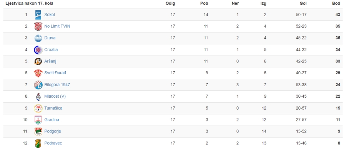This screenshot has width=346, height=149.
Task: Click the No Limit TVIN club crest
Action: pyautogui.click(x=38, y=26)
